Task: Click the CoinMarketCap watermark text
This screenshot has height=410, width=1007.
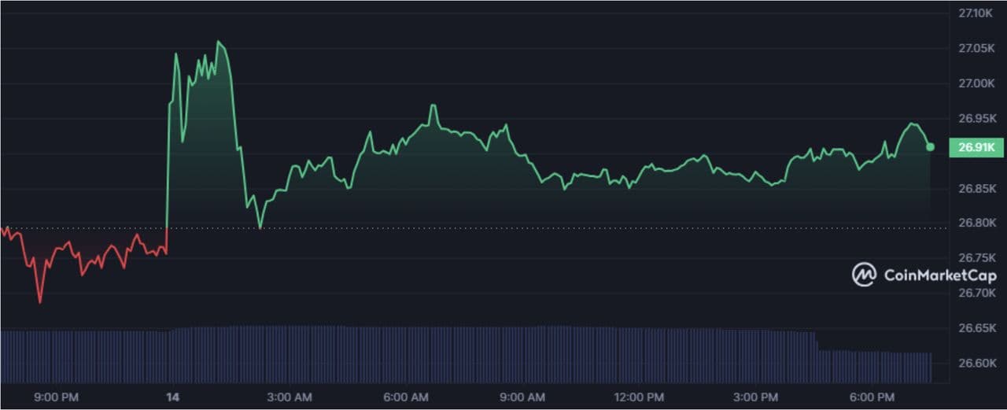Action: (940, 275)
